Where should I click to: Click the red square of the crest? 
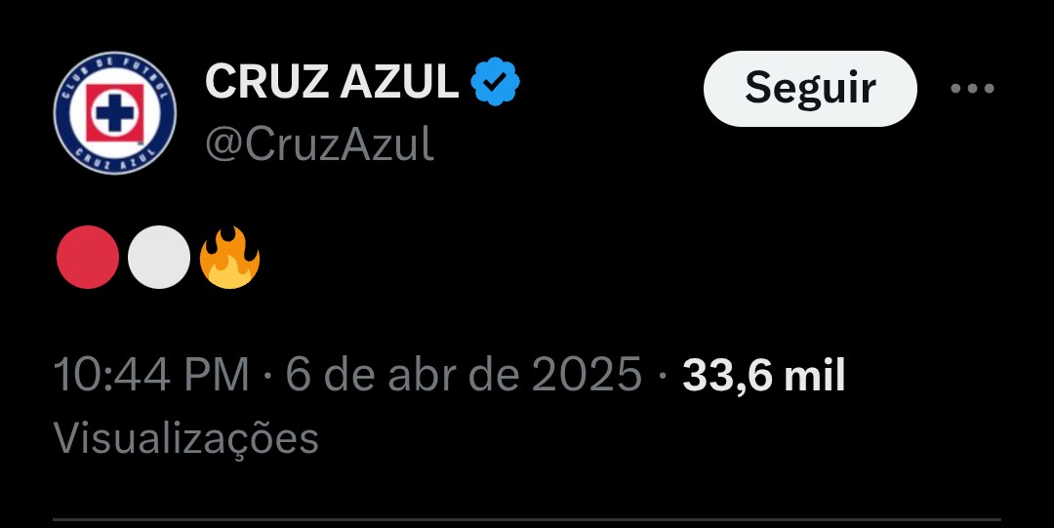[114, 113]
